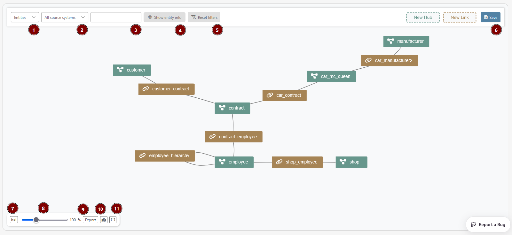Click the zoom slider handle
512x235 pixels.
36,220
